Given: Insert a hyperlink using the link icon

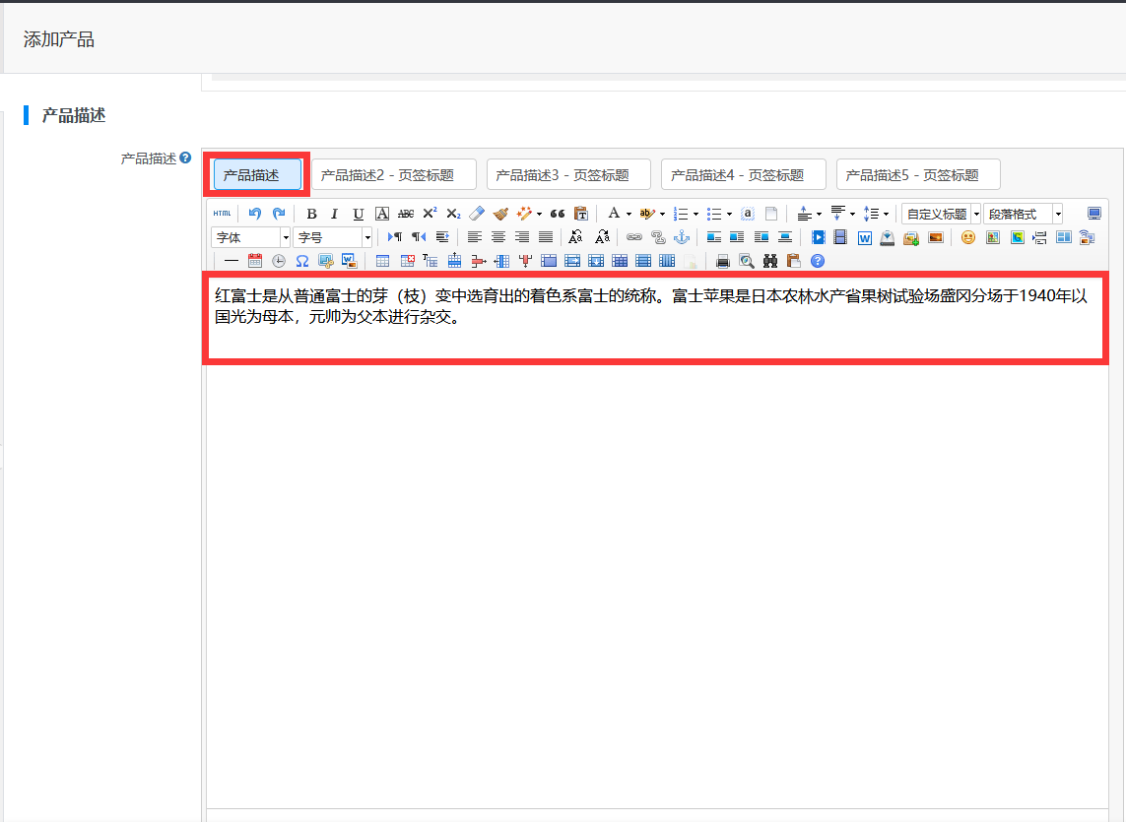Looking at the screenshot, I should point(634,237).
